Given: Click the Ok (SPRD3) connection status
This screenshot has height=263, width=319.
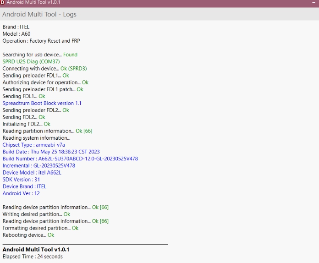Looking at the screenshot, I should (x=73, y=68).
